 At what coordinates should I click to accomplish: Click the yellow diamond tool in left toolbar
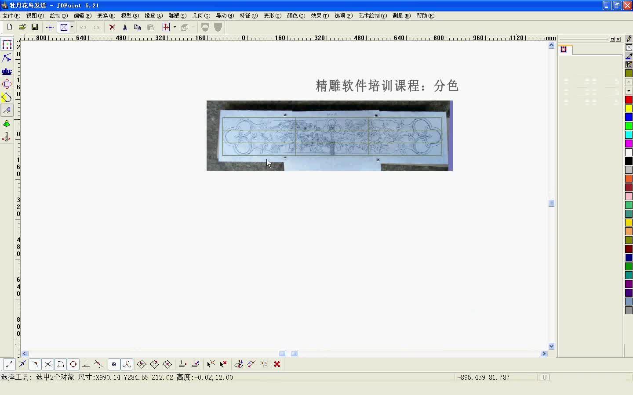[7, 97]
